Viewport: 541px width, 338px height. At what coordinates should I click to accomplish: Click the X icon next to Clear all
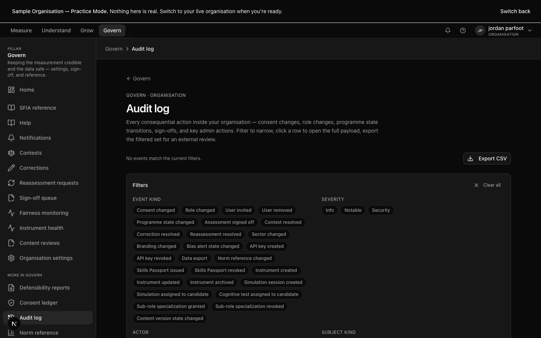click(476, 185)
